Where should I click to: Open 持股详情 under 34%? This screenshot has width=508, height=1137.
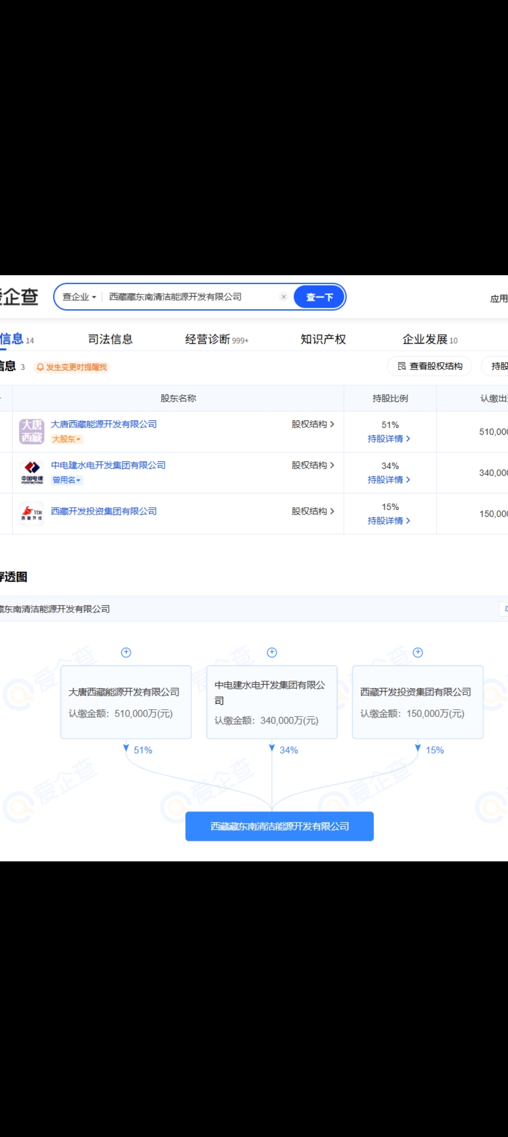coord(389,479)
